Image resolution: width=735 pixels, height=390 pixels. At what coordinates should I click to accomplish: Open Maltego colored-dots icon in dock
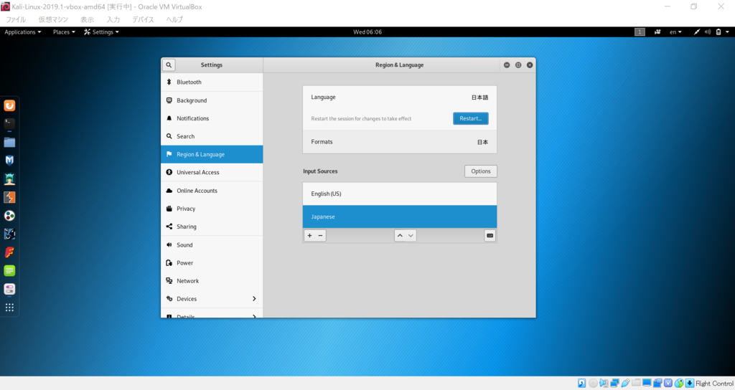pos(9,215)
